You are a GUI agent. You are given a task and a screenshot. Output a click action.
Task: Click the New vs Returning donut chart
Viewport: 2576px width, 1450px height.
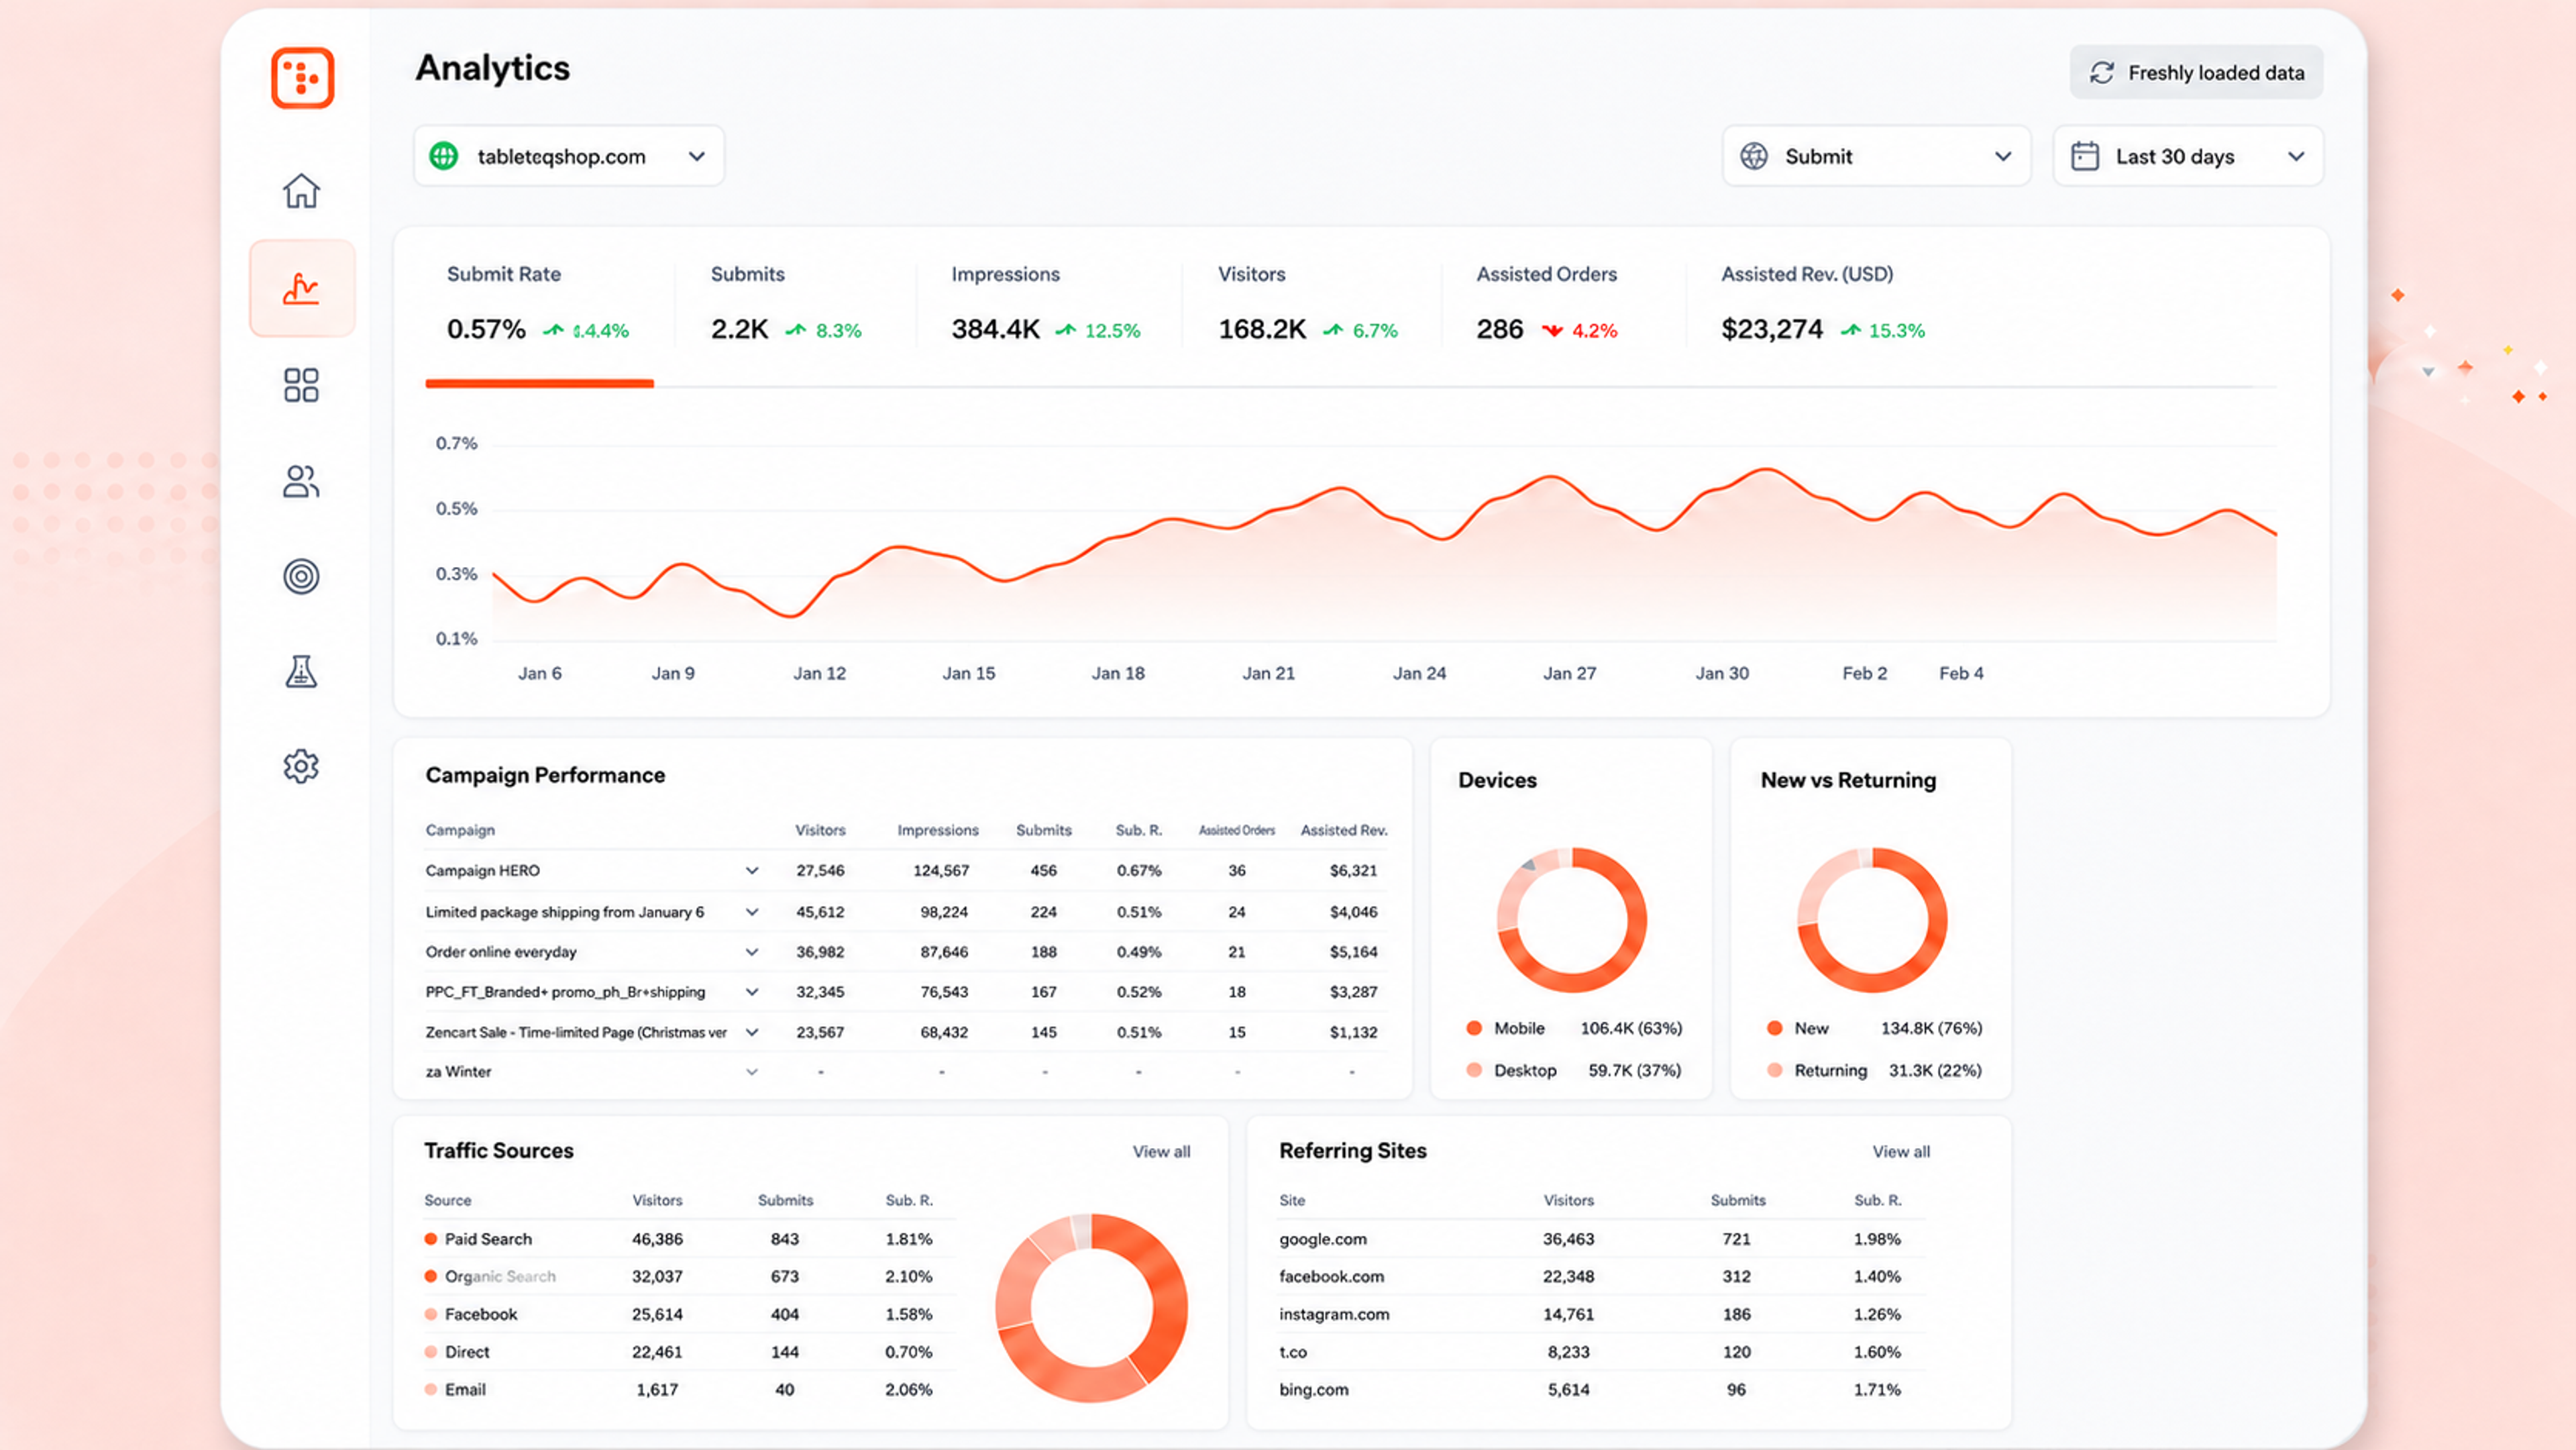point(1873,920)
